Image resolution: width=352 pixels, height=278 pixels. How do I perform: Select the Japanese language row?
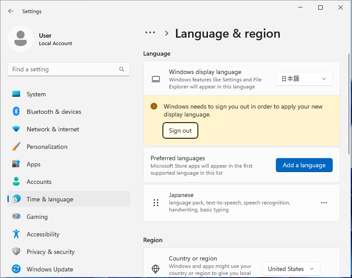242,203
